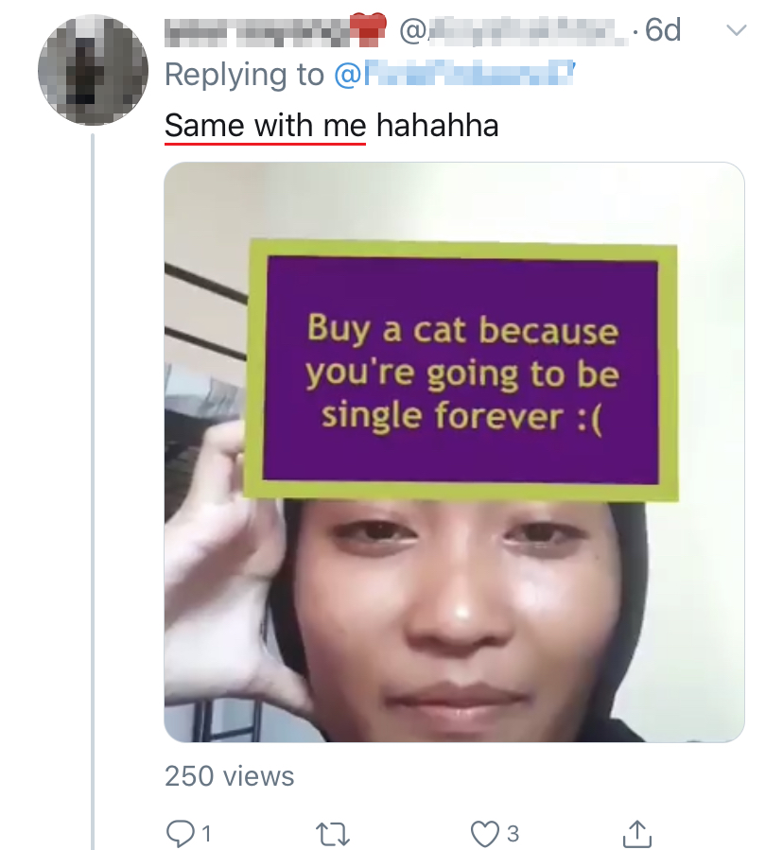Click the "Replying to" label

(244, 75)
